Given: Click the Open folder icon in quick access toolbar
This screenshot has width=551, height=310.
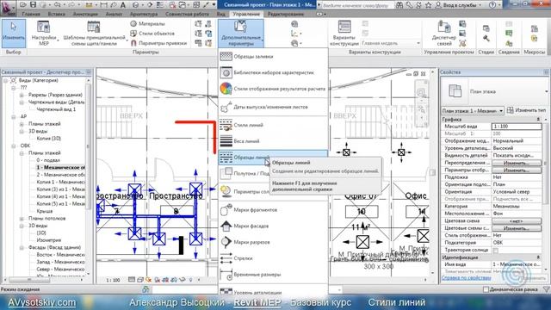Looking at the screenshot, I should tap(23, 5).
